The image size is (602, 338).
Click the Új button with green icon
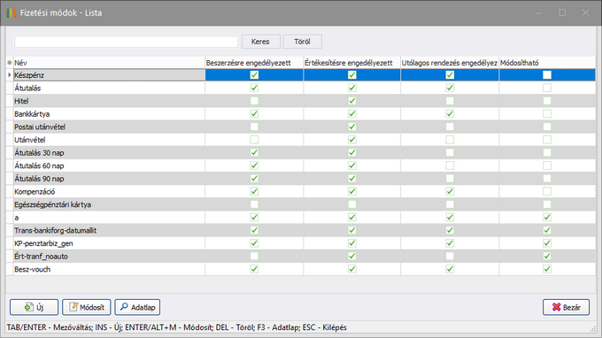coord(35,307)
